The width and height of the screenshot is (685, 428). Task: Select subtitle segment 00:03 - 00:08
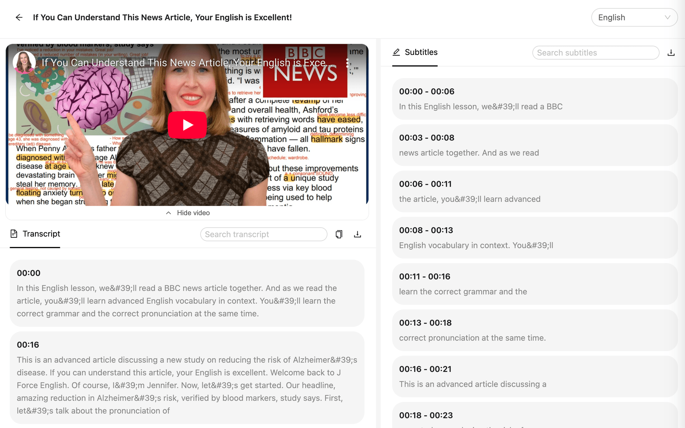point(535,145)
